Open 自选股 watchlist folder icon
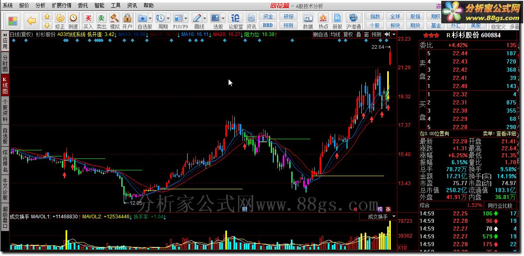524x256 pixels. [143, 18]
